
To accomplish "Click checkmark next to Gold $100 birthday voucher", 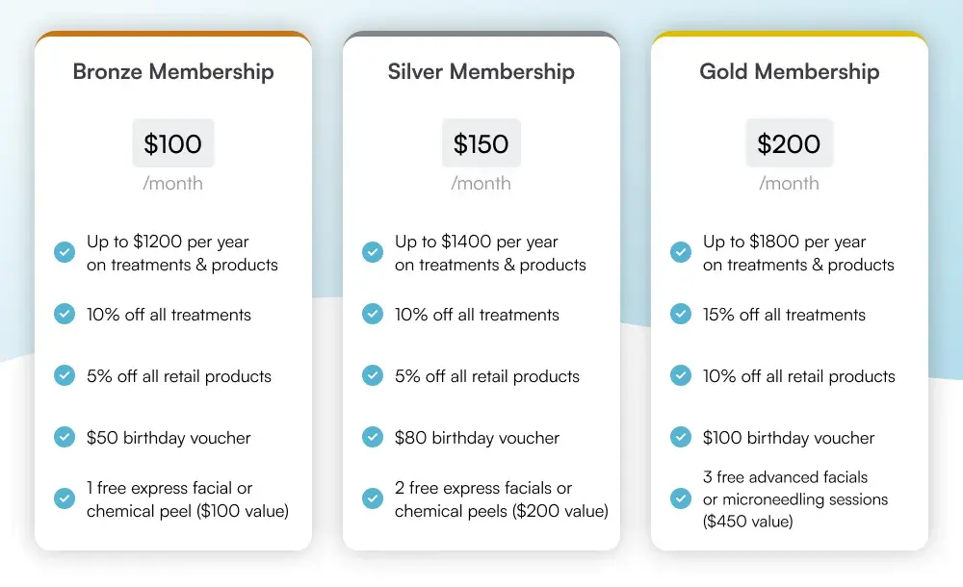I will click(x=681, y=437).
